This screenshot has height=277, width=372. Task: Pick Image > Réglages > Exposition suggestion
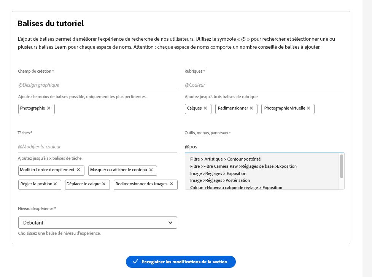(x=218, y=174)
